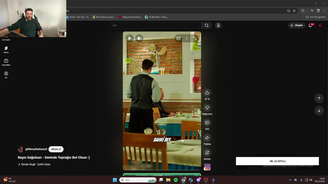This screenshot has height=184, width=328.
Task: Show hidden system tray icons chevron
Action: 290,180
